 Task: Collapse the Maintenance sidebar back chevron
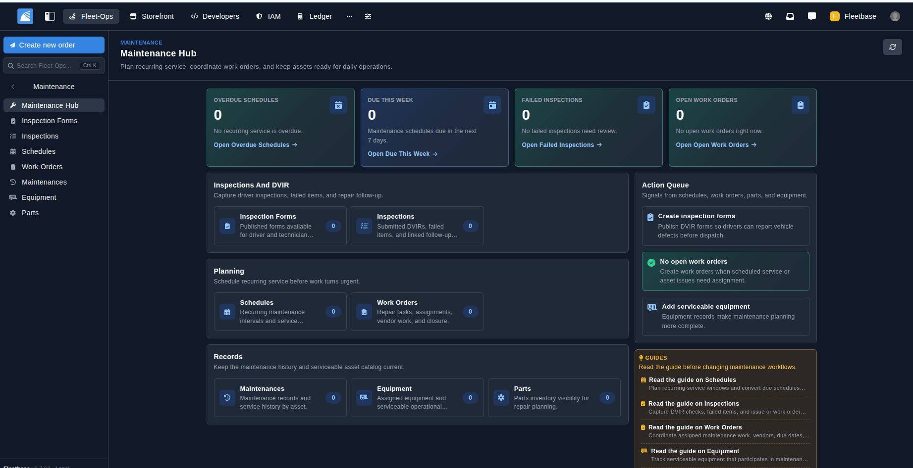coord(13,87)
